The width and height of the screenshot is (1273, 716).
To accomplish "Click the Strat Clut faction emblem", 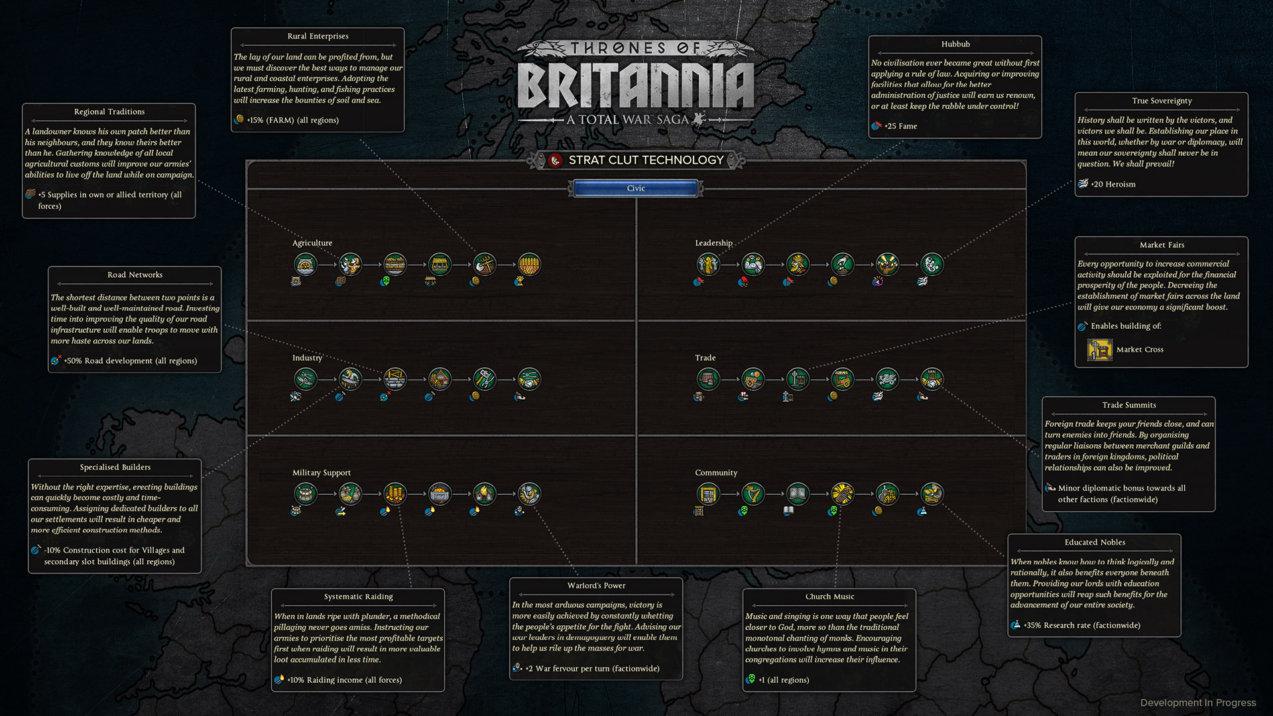I will click(556, 160).
